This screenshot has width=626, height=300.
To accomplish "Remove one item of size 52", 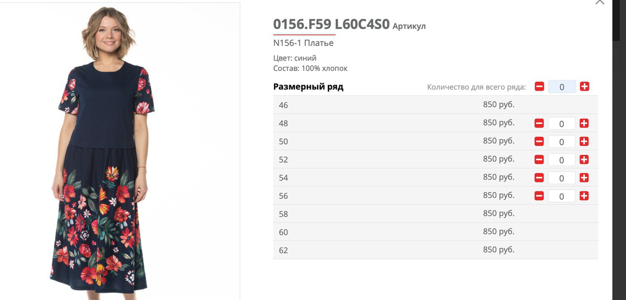I will 539,160.
